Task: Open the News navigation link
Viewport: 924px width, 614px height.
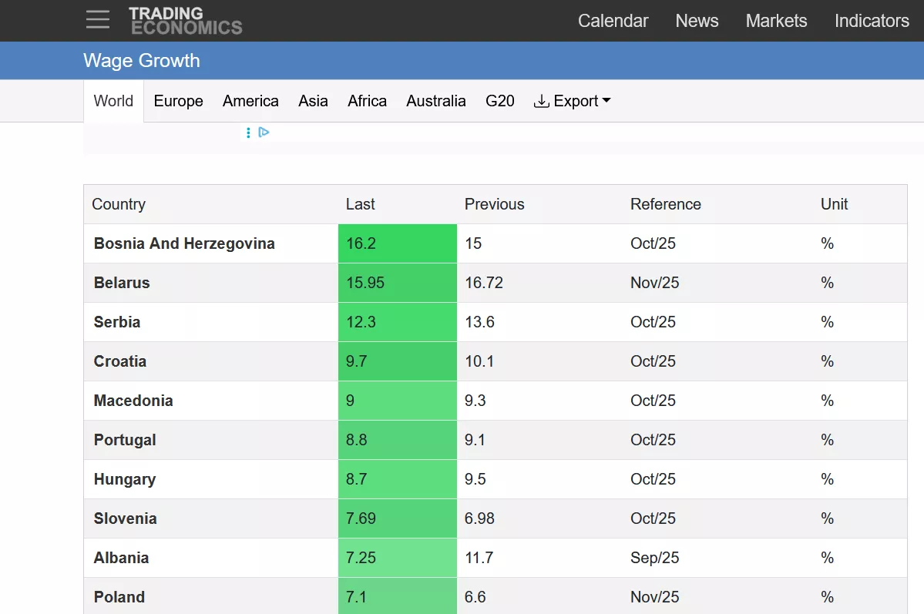Action: coord(697,21)
